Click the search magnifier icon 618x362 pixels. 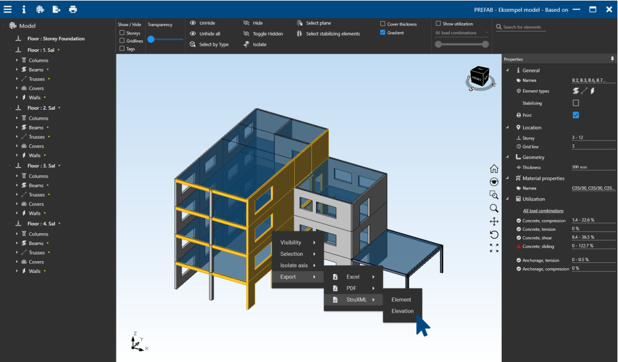pyautogui.click(x=499, y=27)
